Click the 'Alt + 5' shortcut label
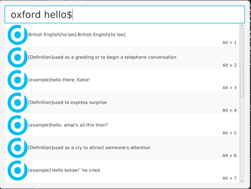Screen dimensions: 251x189 [229, 133]
